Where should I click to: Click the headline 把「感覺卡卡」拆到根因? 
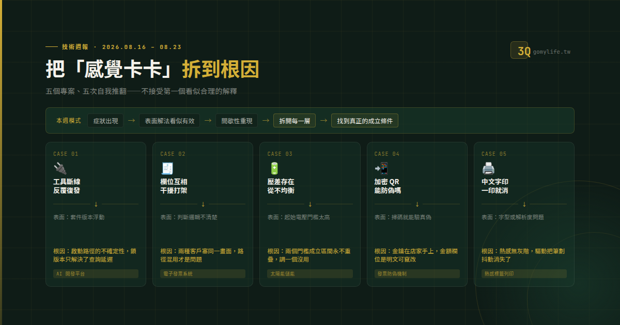(x=152, y=70)
